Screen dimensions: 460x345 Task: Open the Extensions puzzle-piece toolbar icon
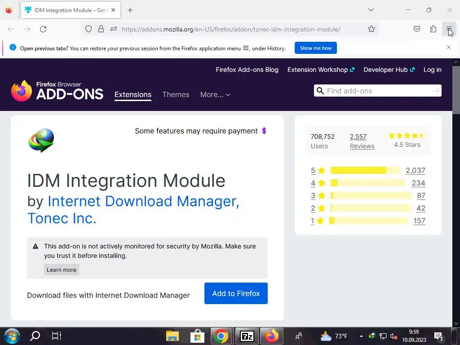[433, 29]
